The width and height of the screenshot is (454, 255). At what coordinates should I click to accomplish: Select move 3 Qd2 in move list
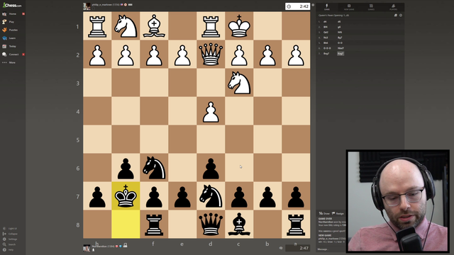point(326,33)
